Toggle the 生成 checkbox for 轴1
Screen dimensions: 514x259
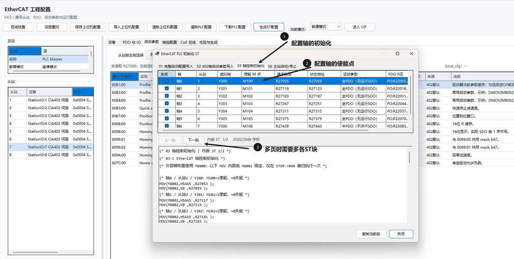click(x=167, y=89)
